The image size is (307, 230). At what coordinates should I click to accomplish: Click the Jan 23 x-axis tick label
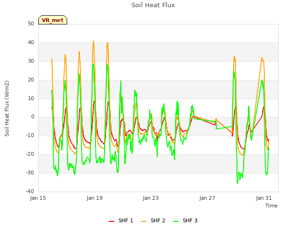point(151,198)
